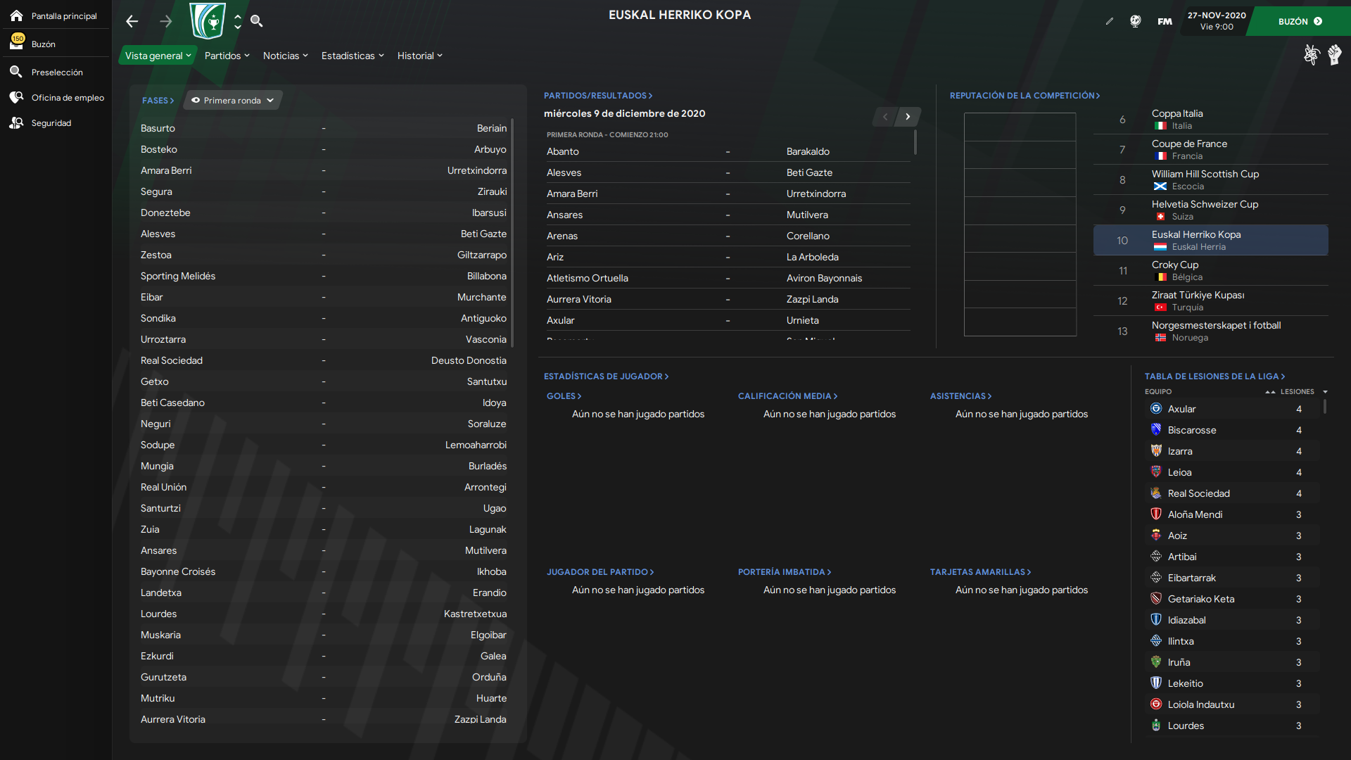The width and height of the screenshot is (1351, 760).
Task: Go back with the left arrow
Action: [x=132, y=21]
